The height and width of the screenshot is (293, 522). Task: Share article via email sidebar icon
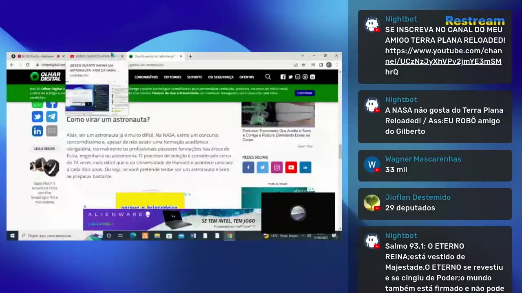pos(51,131)
